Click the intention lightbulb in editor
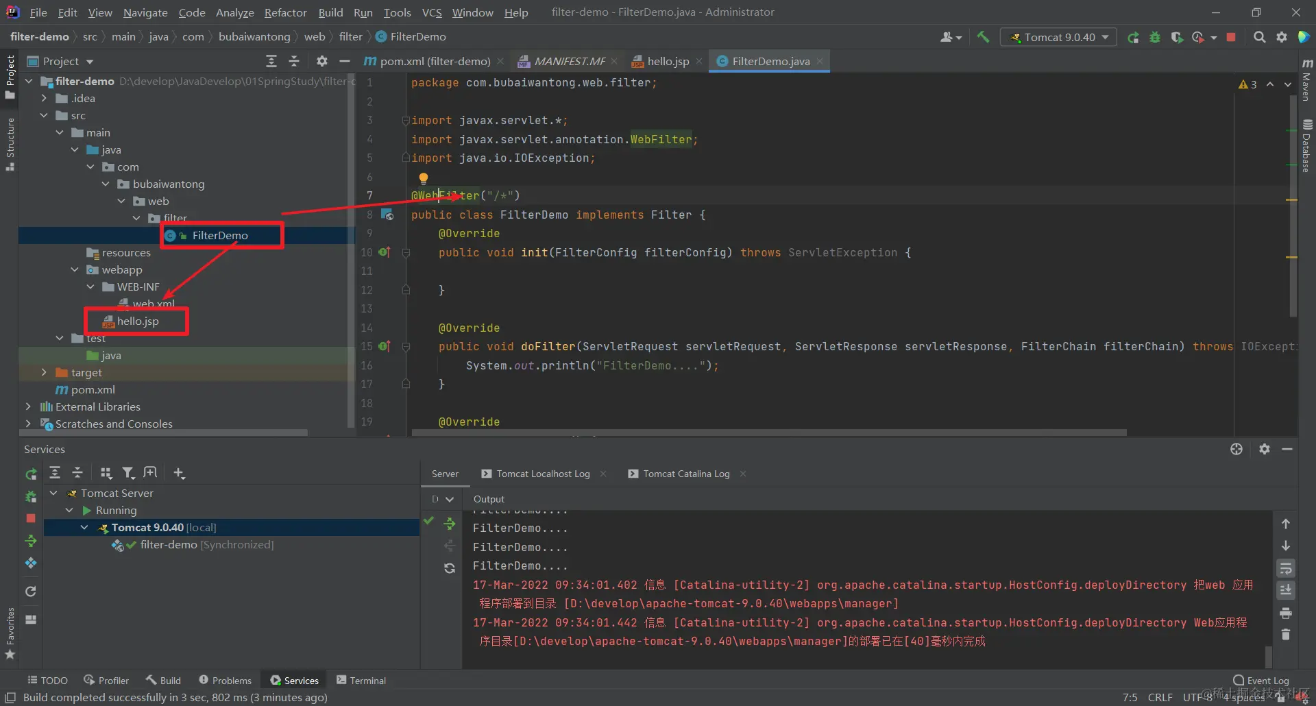 [424, 178]
